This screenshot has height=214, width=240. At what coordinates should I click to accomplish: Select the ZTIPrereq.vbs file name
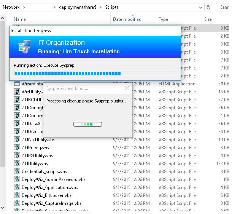(35, 148)
